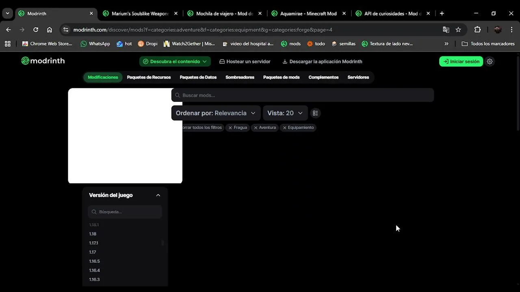The height and width of the screenshot is (292, 520).
Task: Open the apps grid bookmarks icon
Action: click(8, 43)
